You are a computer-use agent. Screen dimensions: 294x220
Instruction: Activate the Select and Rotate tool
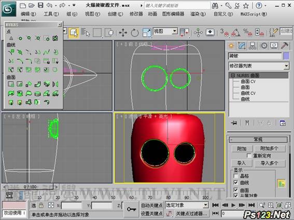[x=135, y=33]
